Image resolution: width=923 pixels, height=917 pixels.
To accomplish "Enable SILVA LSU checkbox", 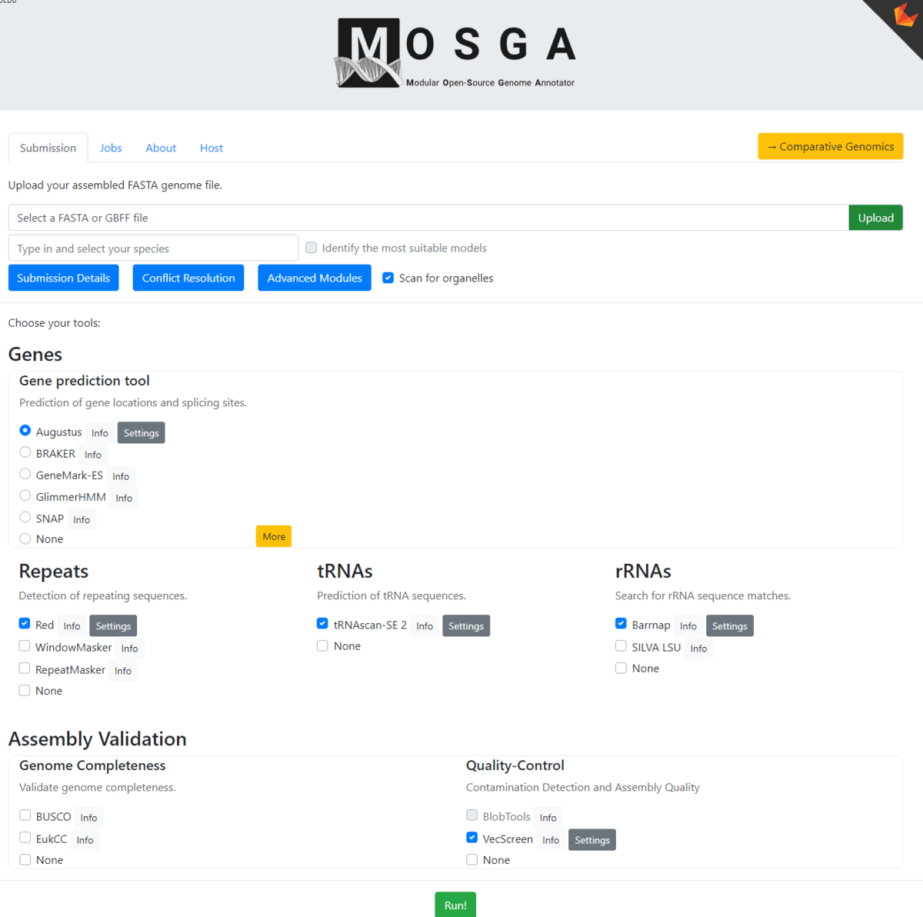I will (621, 646).
